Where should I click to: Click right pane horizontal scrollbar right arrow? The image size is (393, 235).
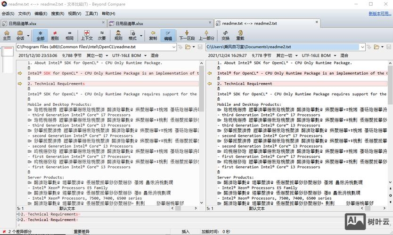click(x=385, y=208)
